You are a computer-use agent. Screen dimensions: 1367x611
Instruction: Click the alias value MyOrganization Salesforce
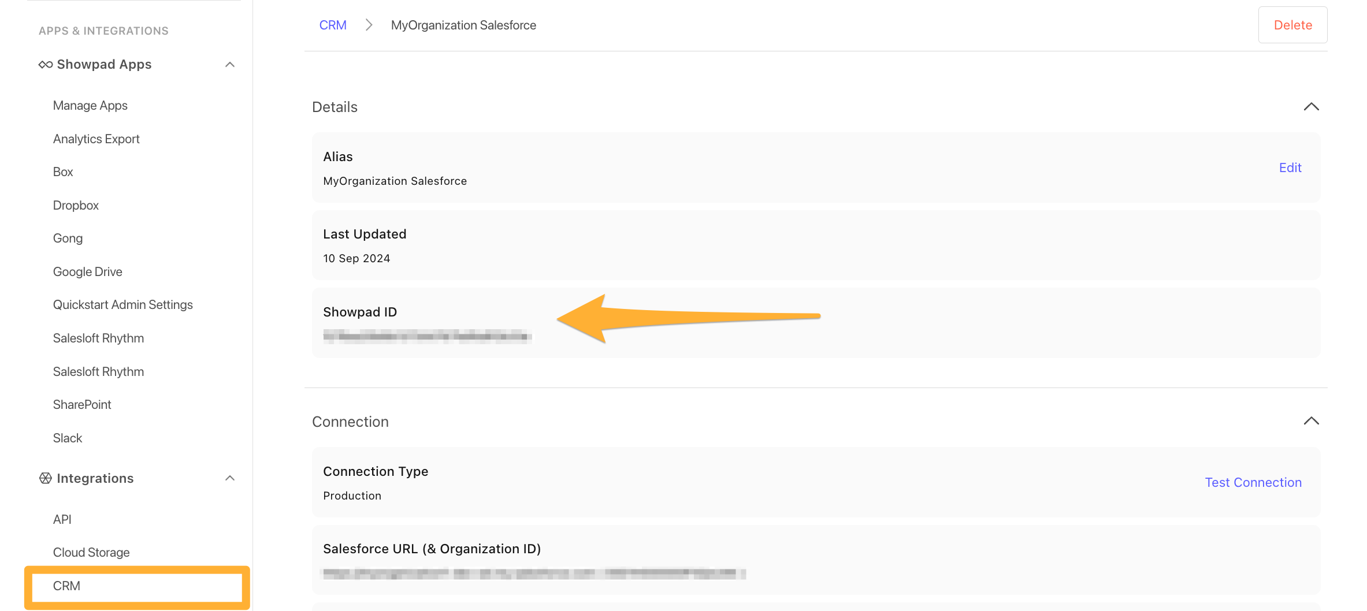pos(395,181)
